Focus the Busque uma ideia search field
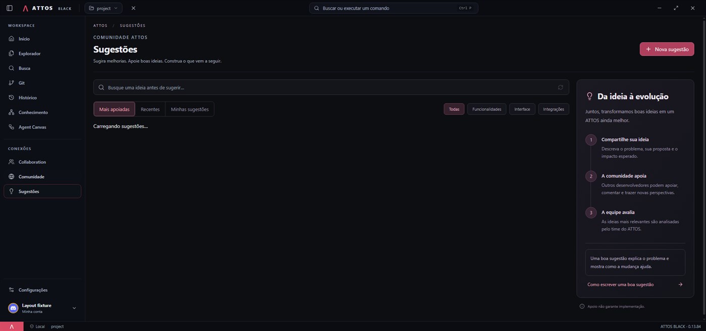The width and height of the screenshot is (706, 331). 331,87
